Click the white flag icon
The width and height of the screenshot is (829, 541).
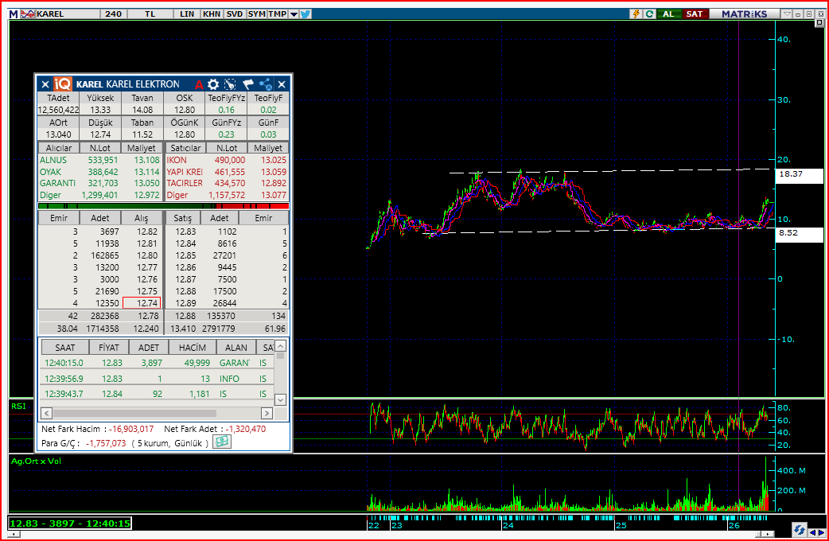click(x=248, y=84)
